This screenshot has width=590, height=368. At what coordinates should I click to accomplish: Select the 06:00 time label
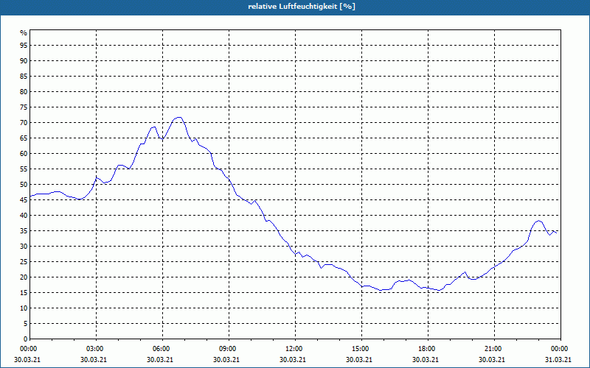click(x=162, y=349)
